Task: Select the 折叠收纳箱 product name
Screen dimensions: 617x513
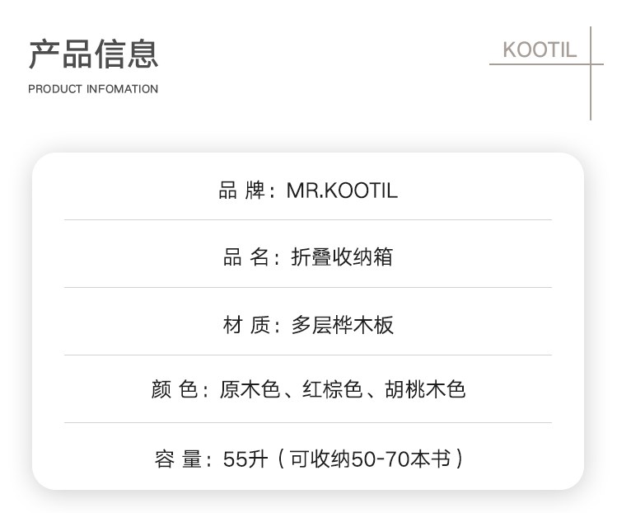Action: pyautogui.click(x=342, y=257)
